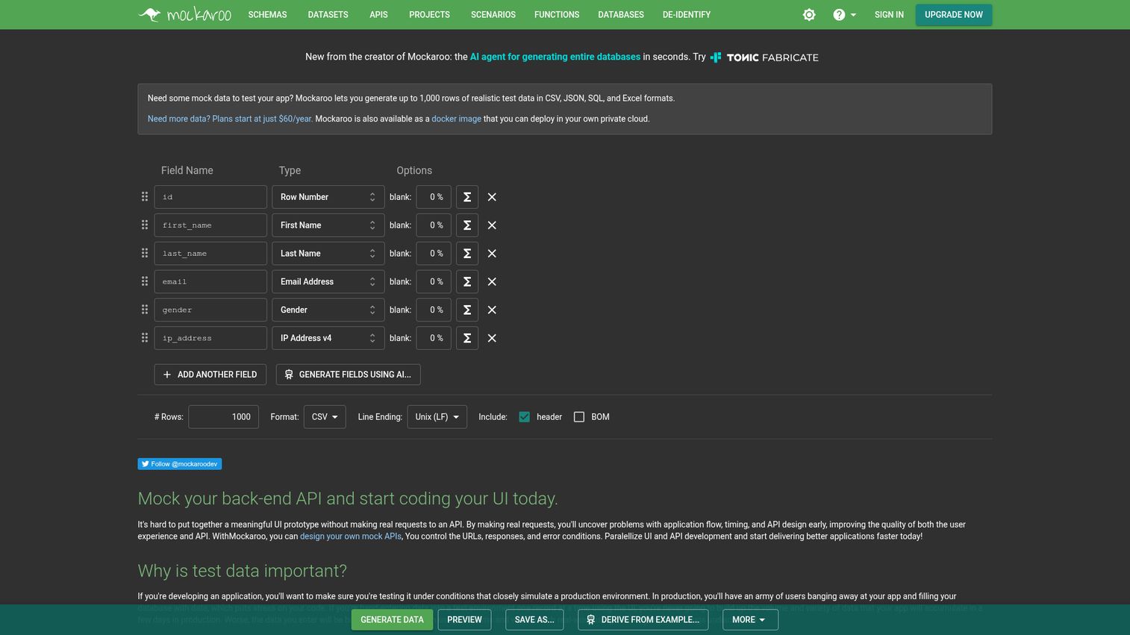The height and width of the screenshot is (635, 1130).
Task: Delete the ip_address field row
Action: pos(492,338)
